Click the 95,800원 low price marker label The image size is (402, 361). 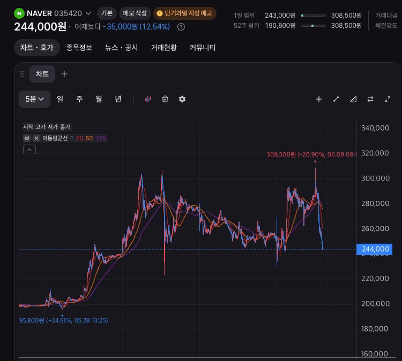tap(64, 320)
